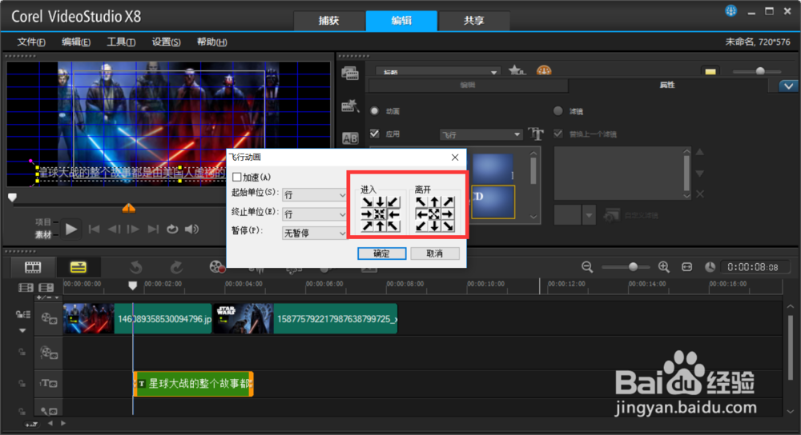Toggle the title track lock icon
Viewport: 801px width, 435px height.
pyautogui.click(x=22, y=383)
